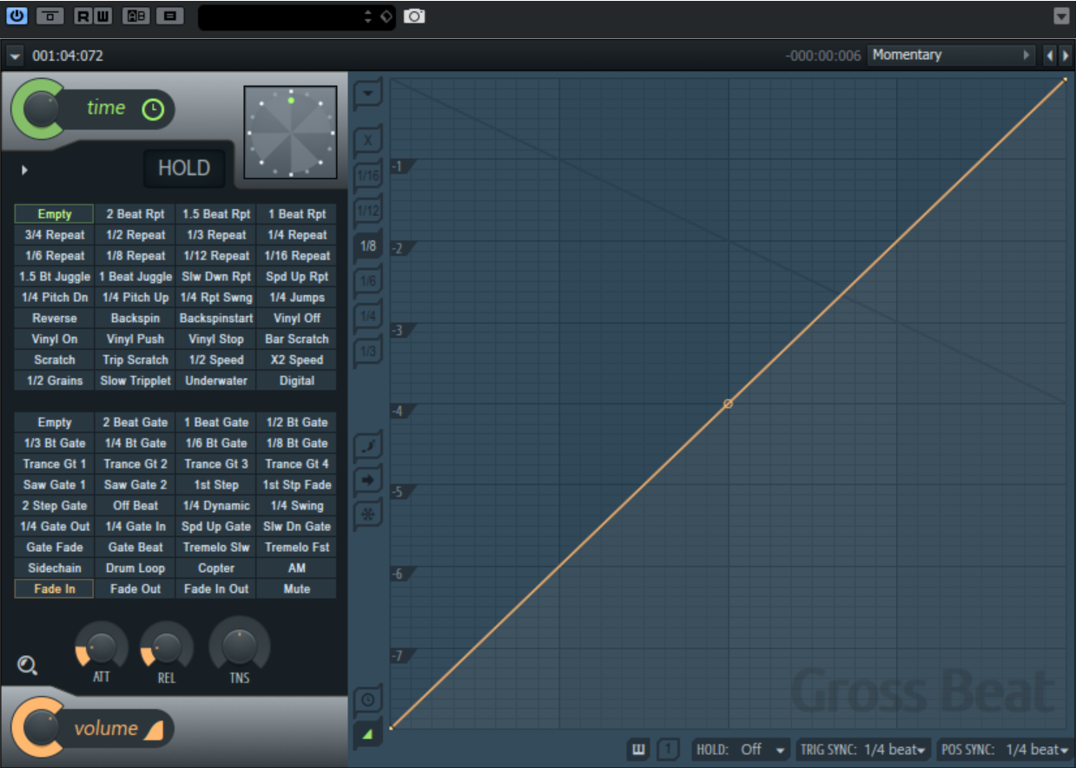Screen dimensions: 1076x768
Task: Select the 2 Beat Rpt preset
Action: [135, 214]
